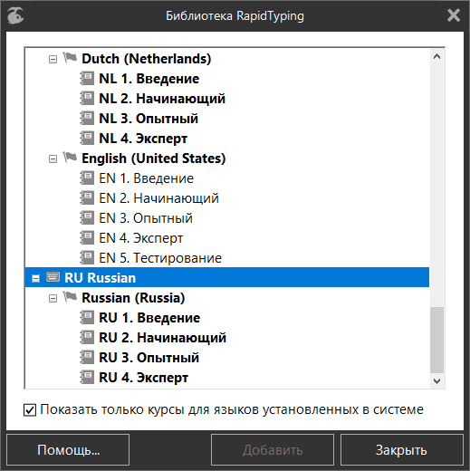Image resolution: width=470 pixels, height=471 pixels.
Task: Click the notebook icon of EN 4. Эксперт
Action: [x=87, y=237]
